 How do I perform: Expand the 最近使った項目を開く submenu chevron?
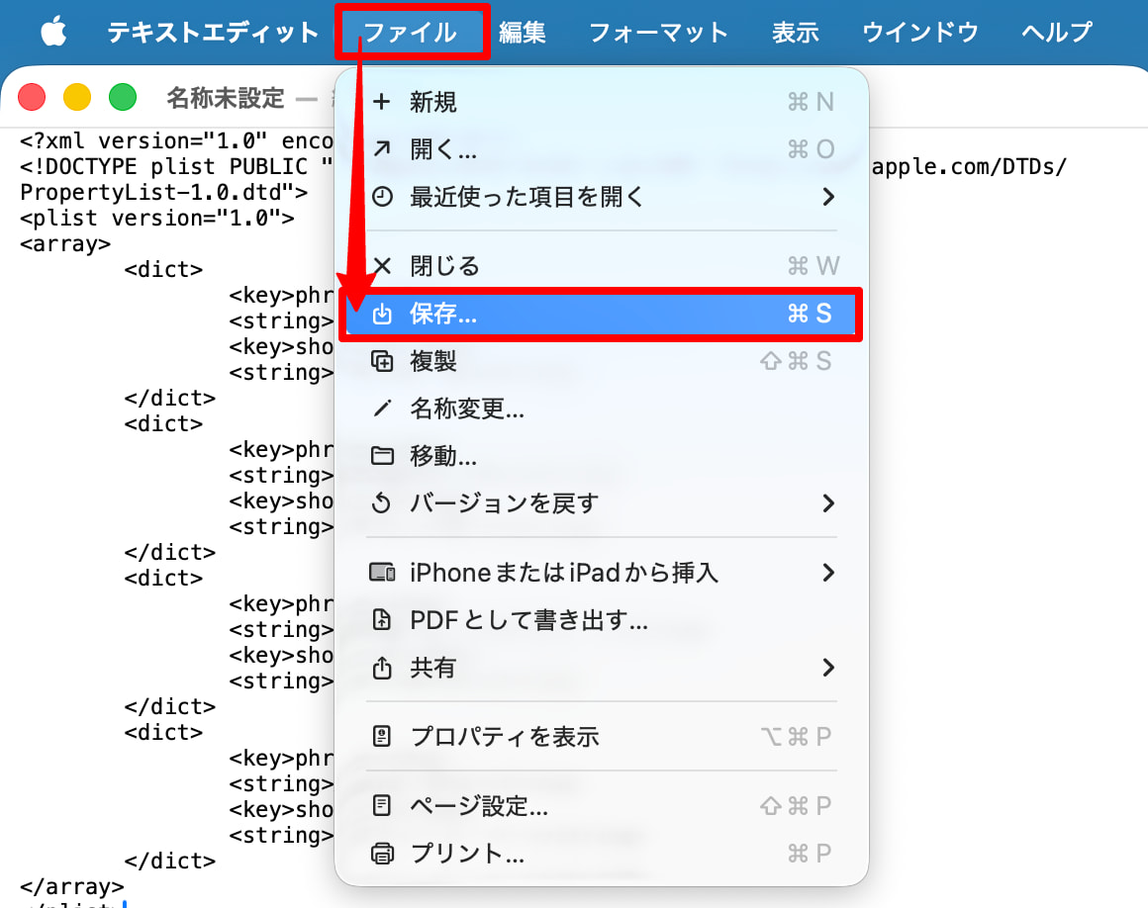[828, 197]
